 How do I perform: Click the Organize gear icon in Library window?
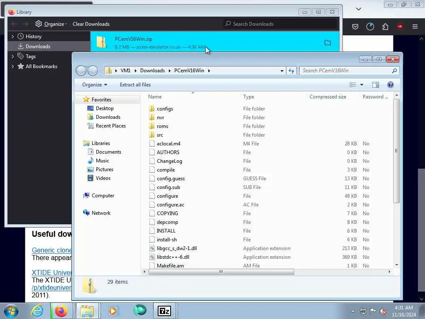click(x=39, y=24)
